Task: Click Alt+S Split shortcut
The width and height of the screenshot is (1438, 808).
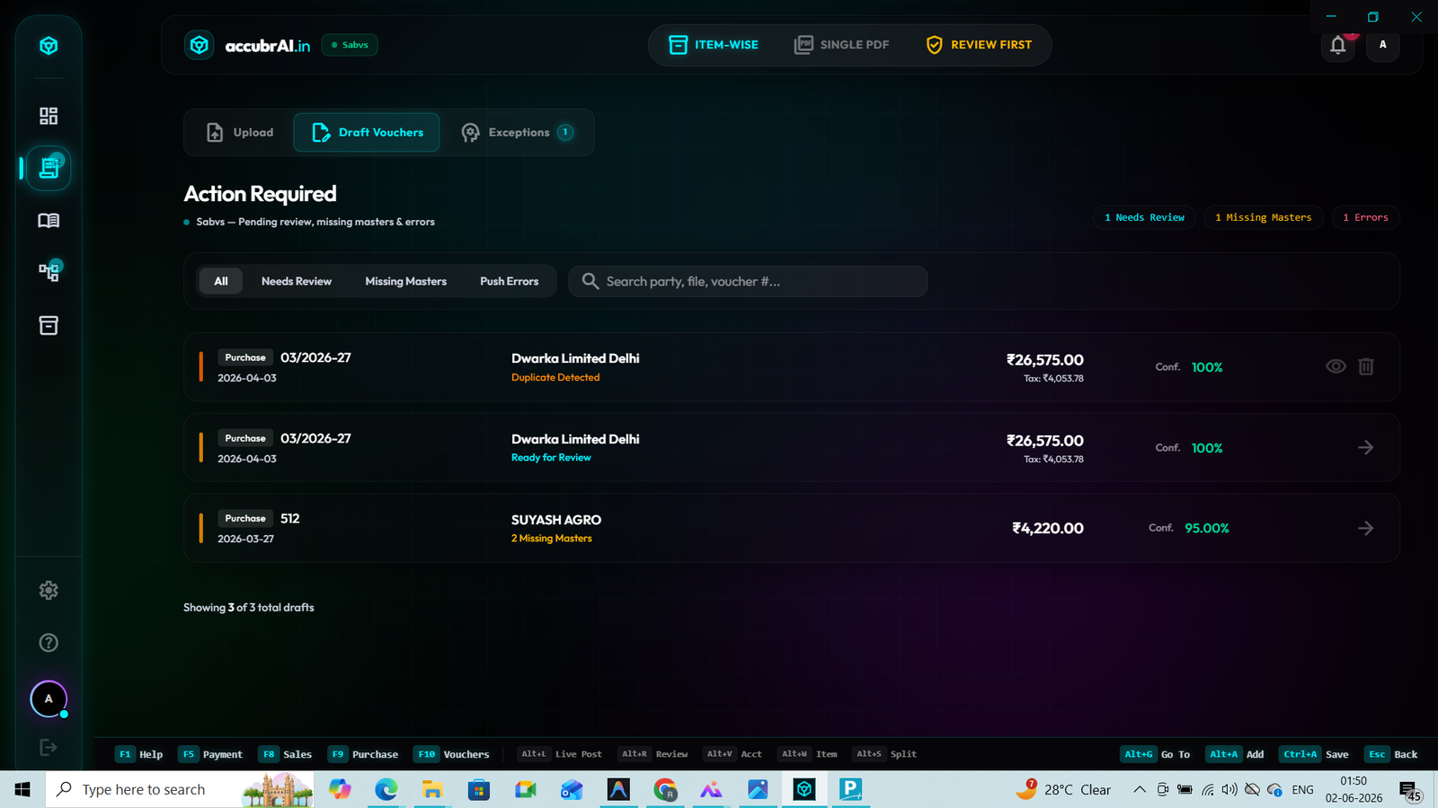Action: 884,754
